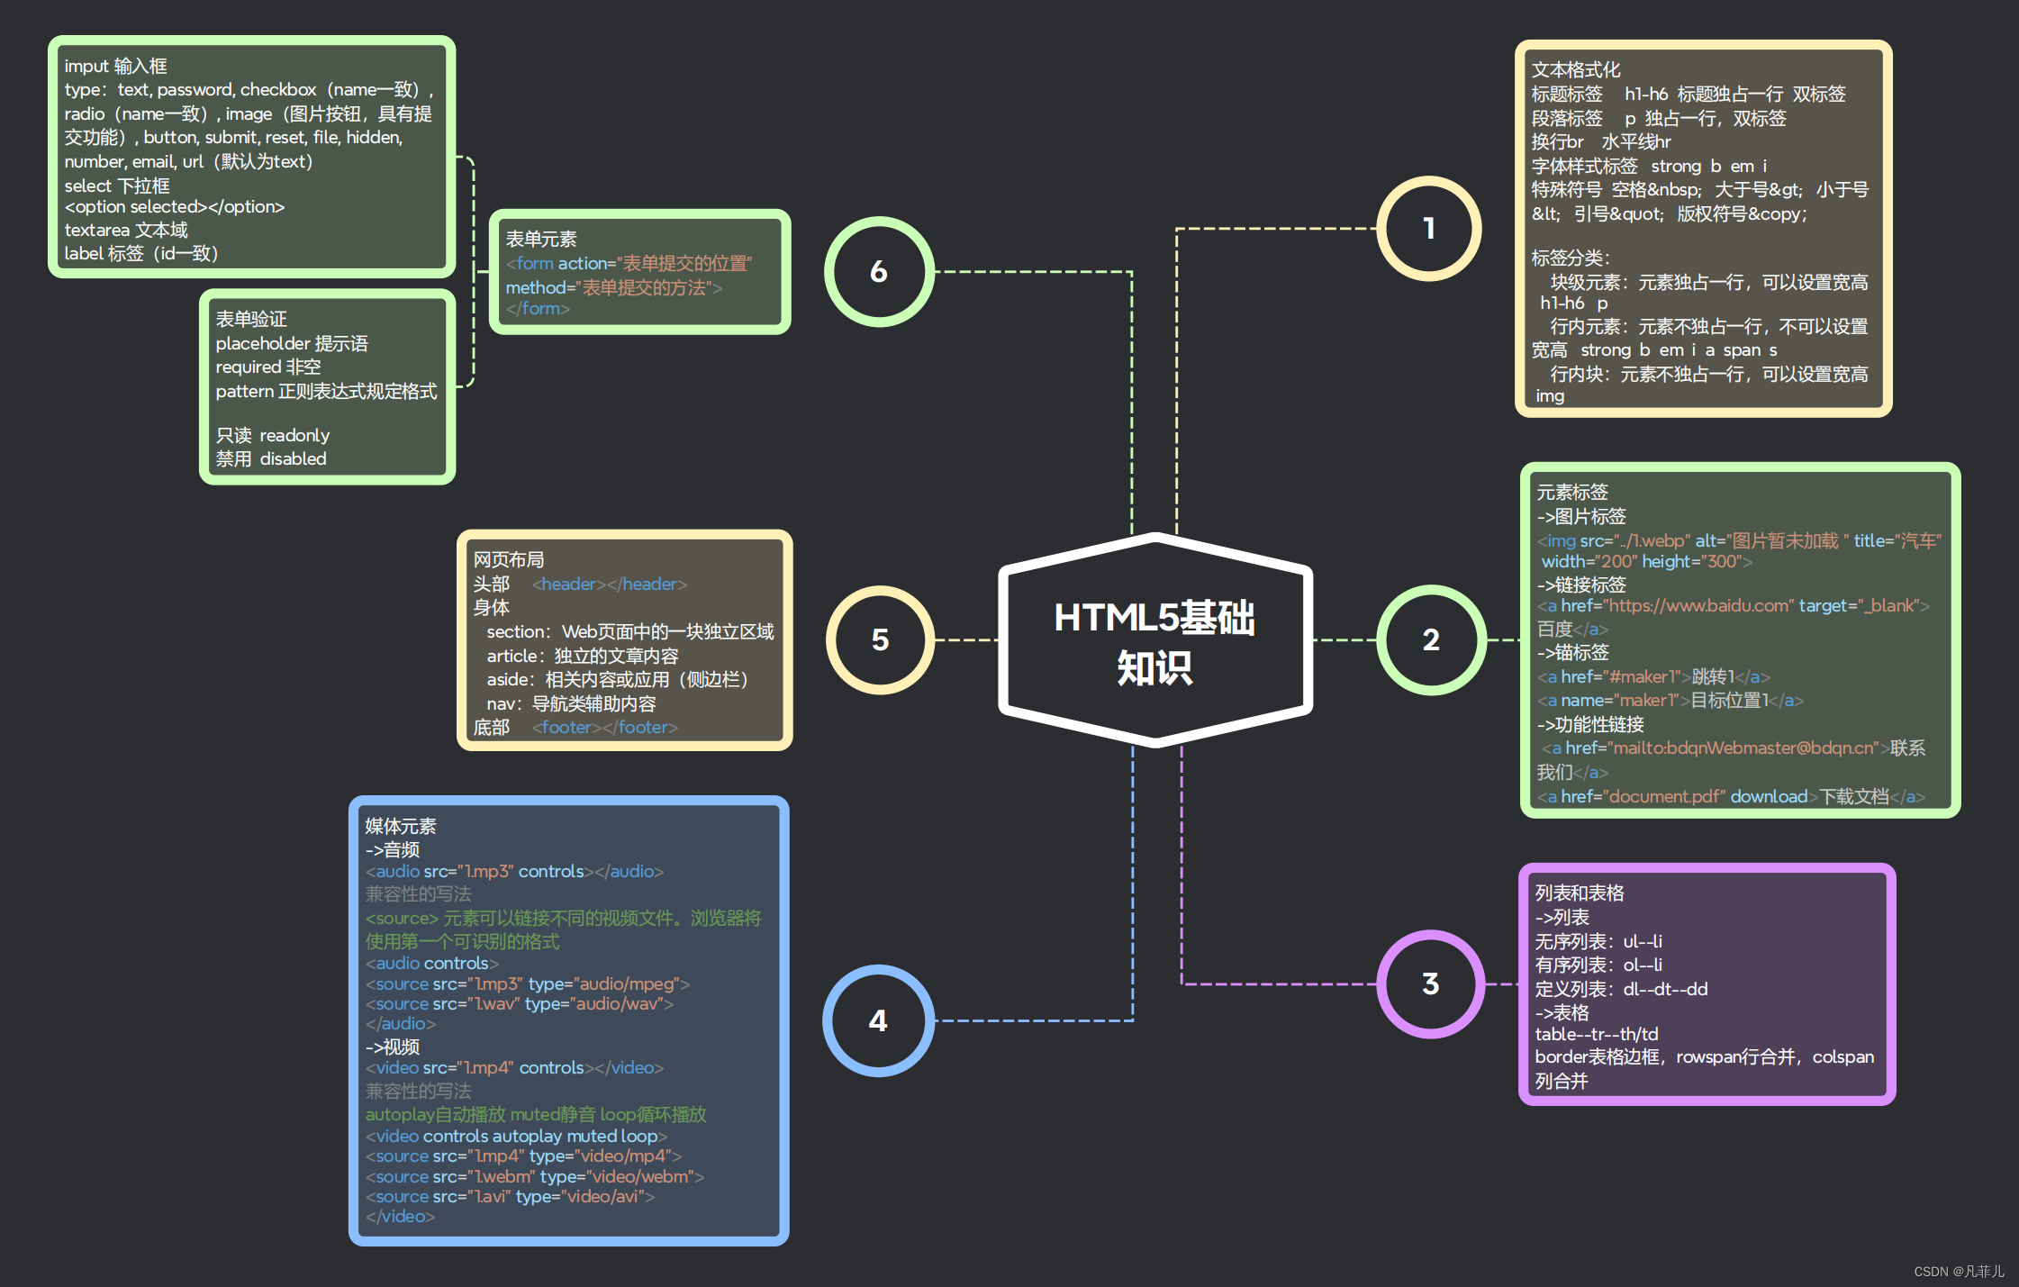This screenshot has height=1287, width=2019.
Task: Click the '<a name="maker1">目标位置1</a>' line
Action: pos(1670,701)
